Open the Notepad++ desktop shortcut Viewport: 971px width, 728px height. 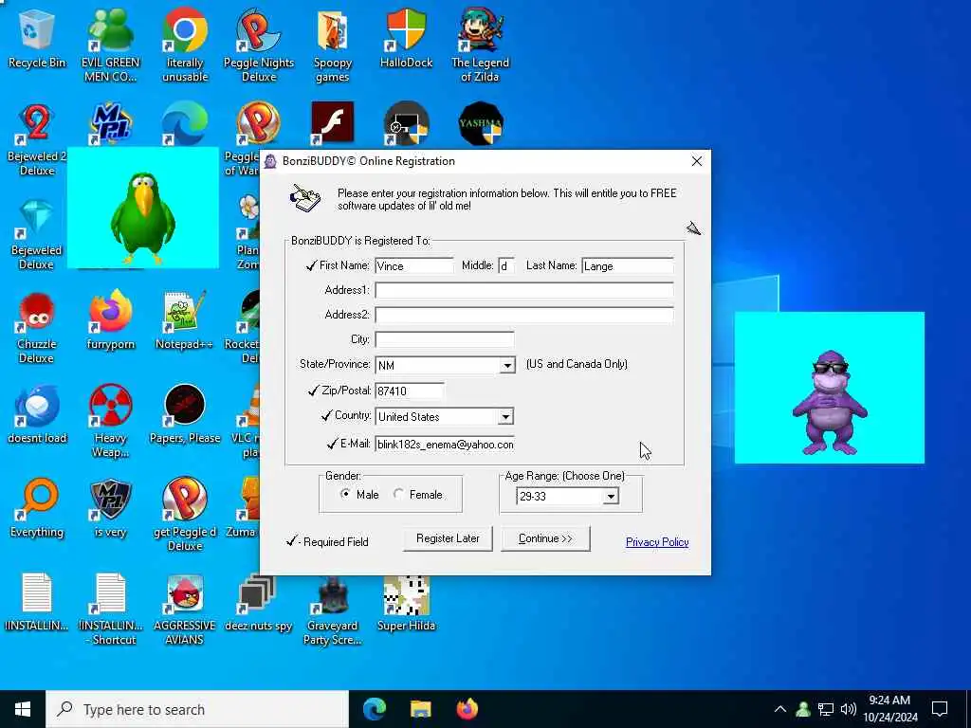coord(184,320)
